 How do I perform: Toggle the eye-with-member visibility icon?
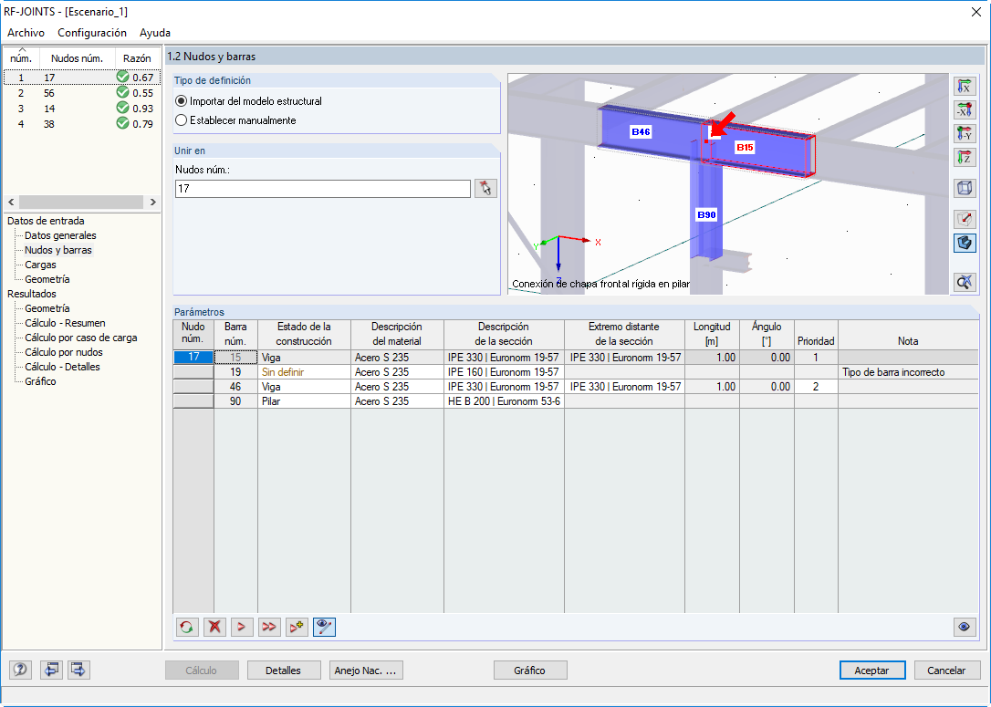click(324, 627)
